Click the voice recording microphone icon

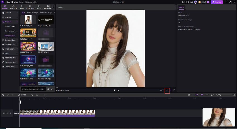tap(189, 95)
